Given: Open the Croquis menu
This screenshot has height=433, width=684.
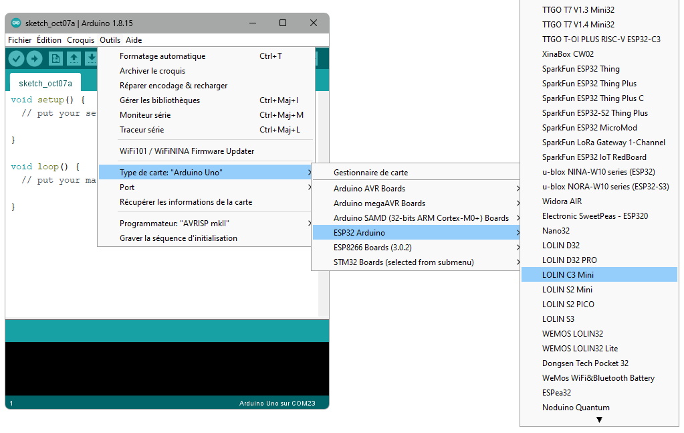Looking at the screenshot, I should [x=80, y=40].
